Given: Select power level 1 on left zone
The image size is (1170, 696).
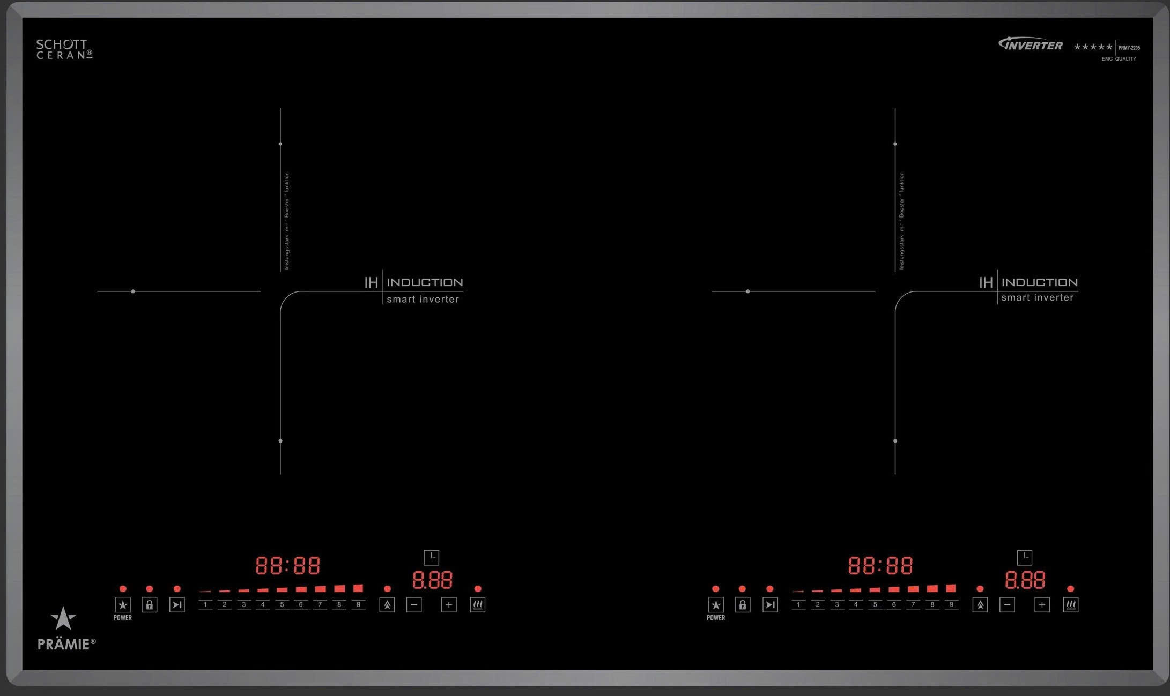Looking at the screenshot, I should click(x=205, y=604).
